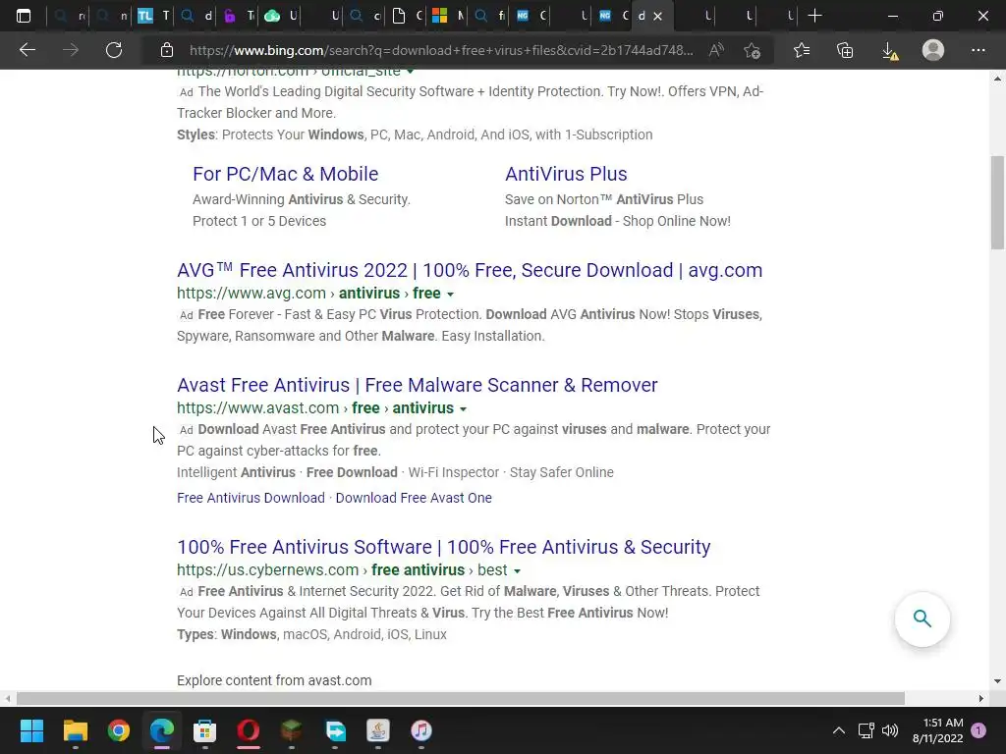Image resolution: width=1006 pixels, height=754 pixels.
Task: Launch Google Chrome from the taskbar
Action: pyautogui.click(x=119, y=730)
